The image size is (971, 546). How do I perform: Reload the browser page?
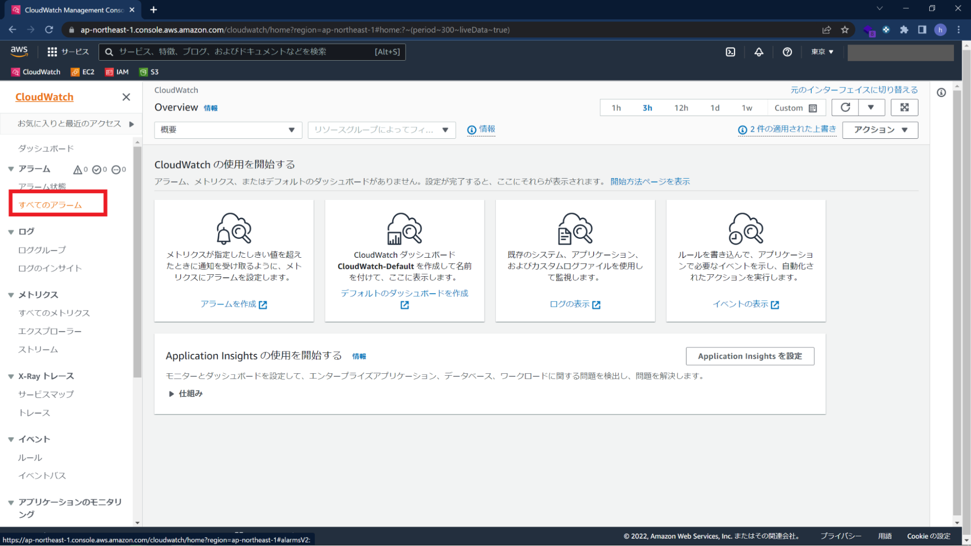[x=49, y=30]
